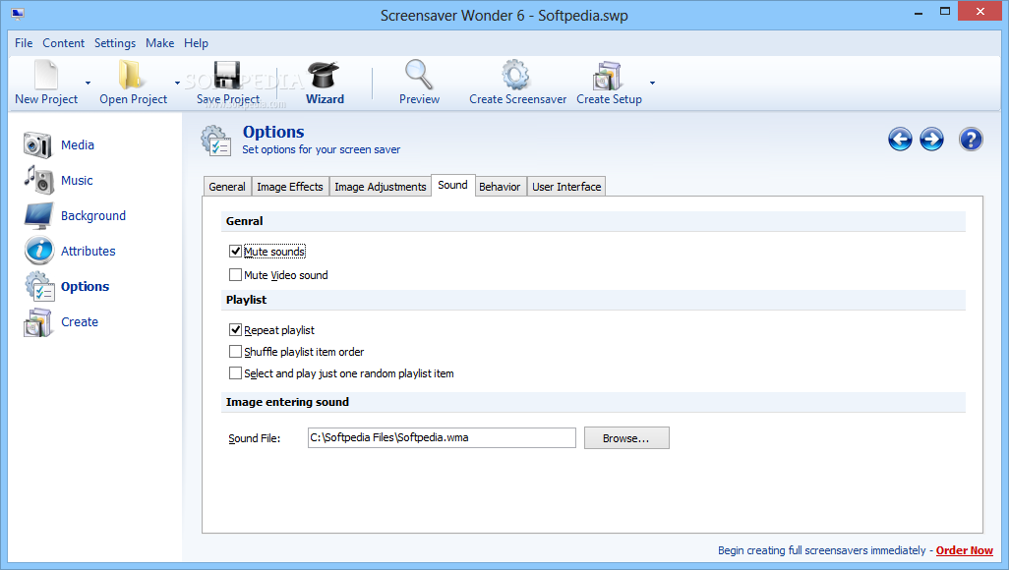Click the Save Project floppy icon
This screenshot has width=1009, height=570.
(x=227, y=75)
